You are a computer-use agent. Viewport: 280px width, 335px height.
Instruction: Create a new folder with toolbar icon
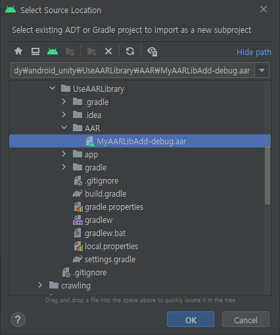pos(92,52)
